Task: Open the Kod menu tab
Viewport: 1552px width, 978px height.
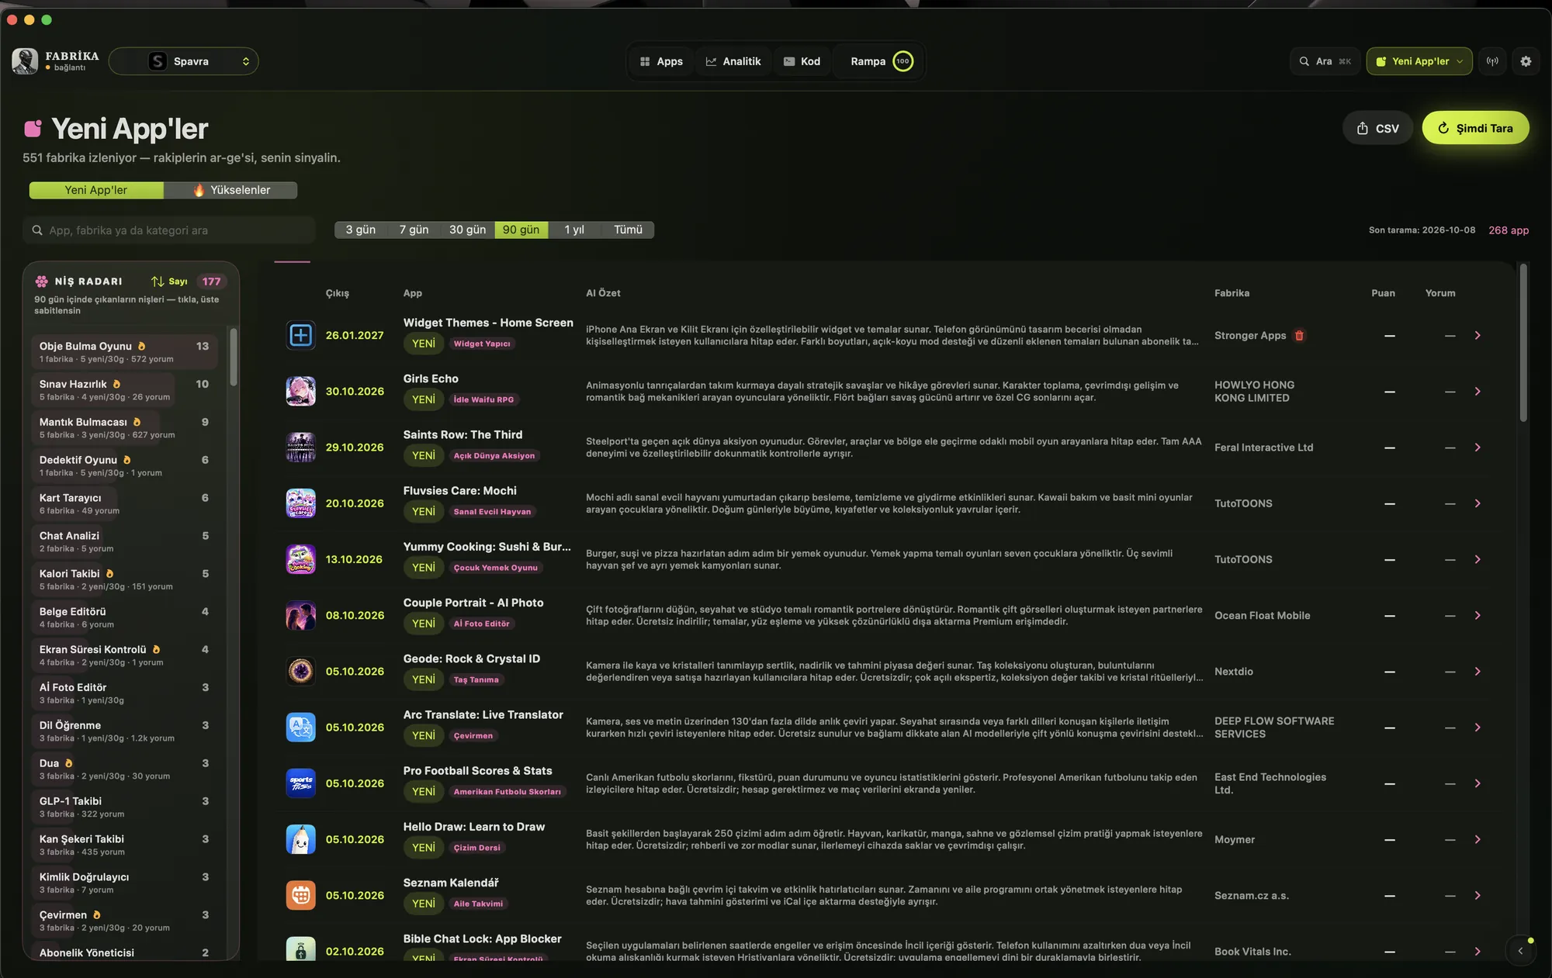Action: [x=802, y=61]
